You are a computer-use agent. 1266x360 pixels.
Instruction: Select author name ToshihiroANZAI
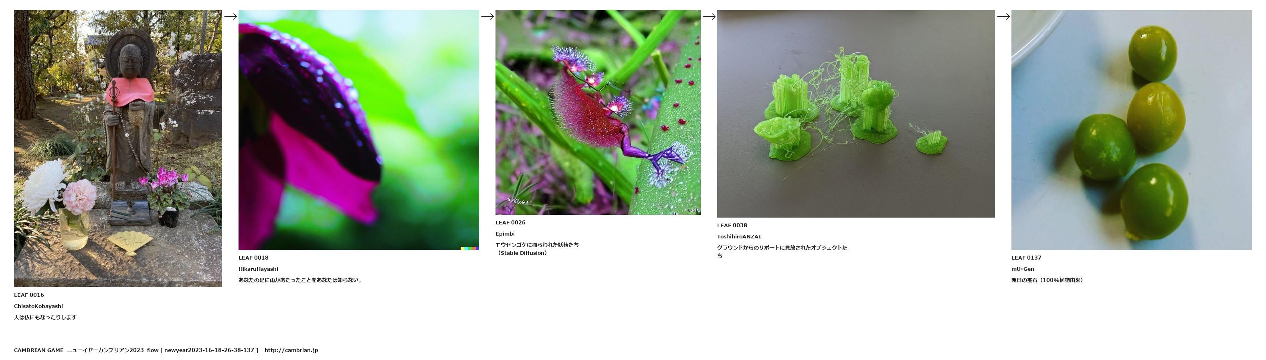[739, 236]
